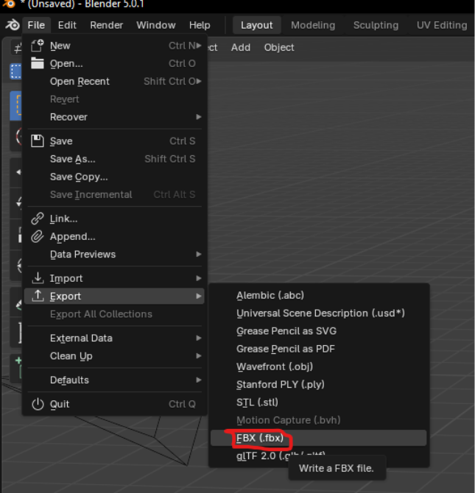The width and height of the screenshot is (475, 493).
Task: Export Grease Pencil as SVG
Action: click(319, 331)
